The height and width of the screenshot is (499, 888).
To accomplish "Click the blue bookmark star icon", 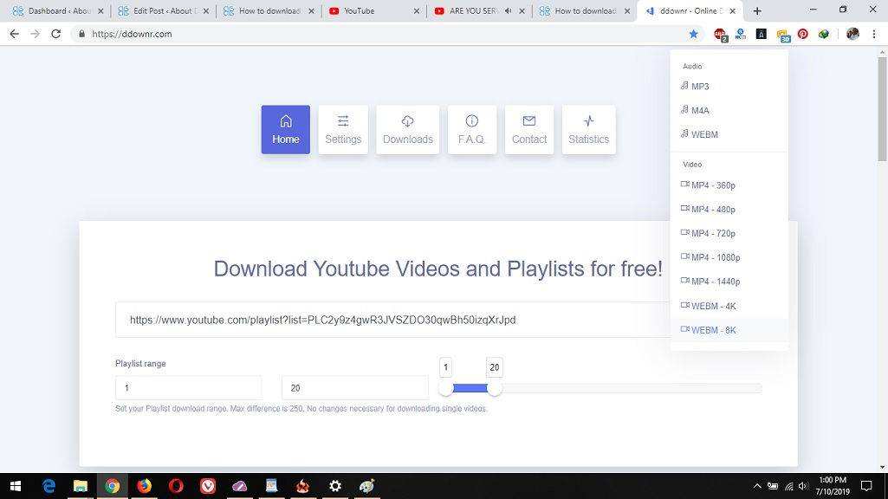I will tap(694, 34).
